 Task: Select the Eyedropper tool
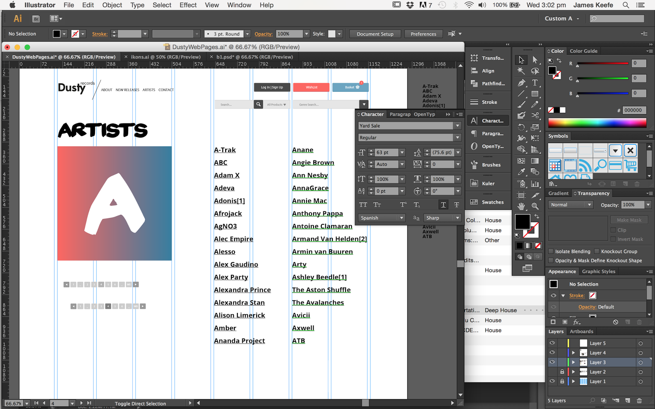pyautogui.click(x=521, y=172)
